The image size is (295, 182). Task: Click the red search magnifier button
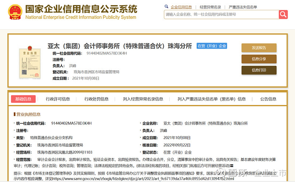[283, 14]
